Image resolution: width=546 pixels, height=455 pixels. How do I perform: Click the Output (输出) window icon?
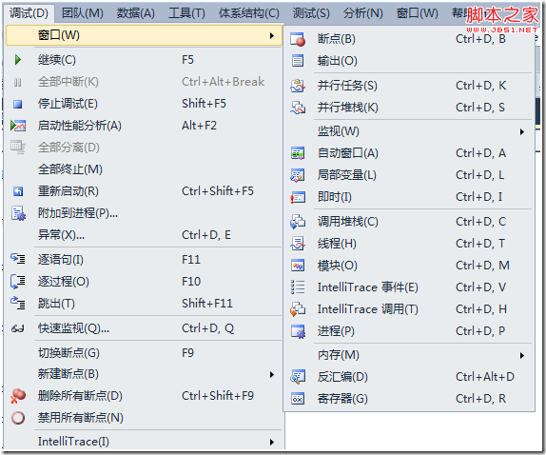pyautogui.click(x=298, y=61)
